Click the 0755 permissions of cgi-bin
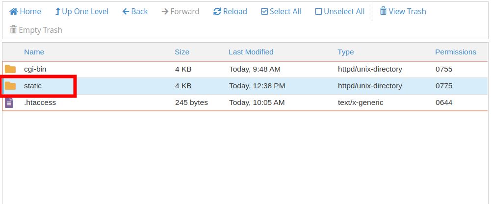This screenshot has width=491, height=204. click(444, 69)
